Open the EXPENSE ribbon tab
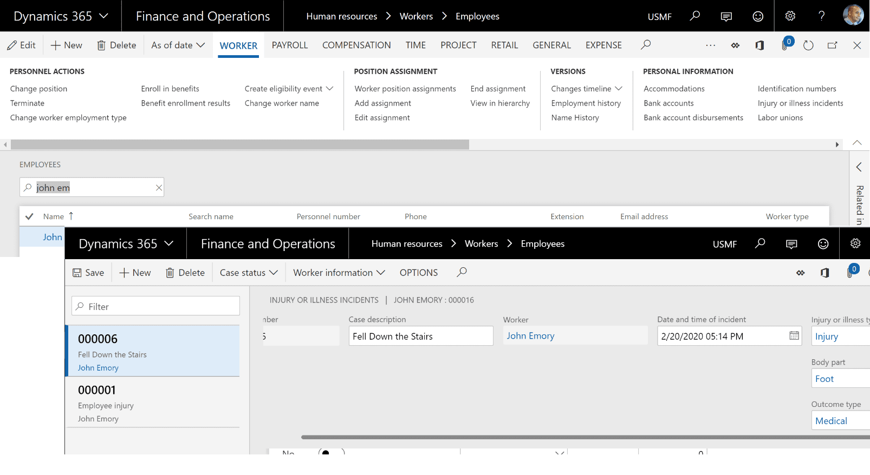This screenshot has height=475, width=870. click(603, 45)
